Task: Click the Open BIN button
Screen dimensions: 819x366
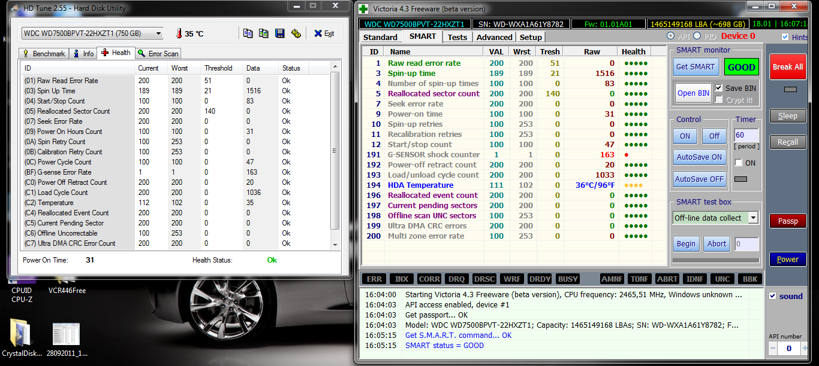Action: pyautogui.click(x=693, y=93)
